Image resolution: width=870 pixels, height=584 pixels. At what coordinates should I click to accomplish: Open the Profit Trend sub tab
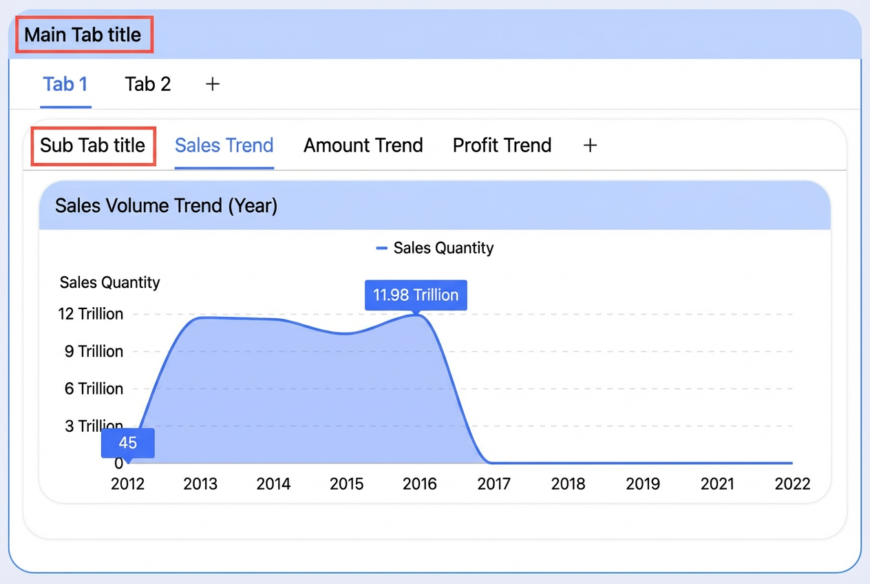(x=502, y=145)
